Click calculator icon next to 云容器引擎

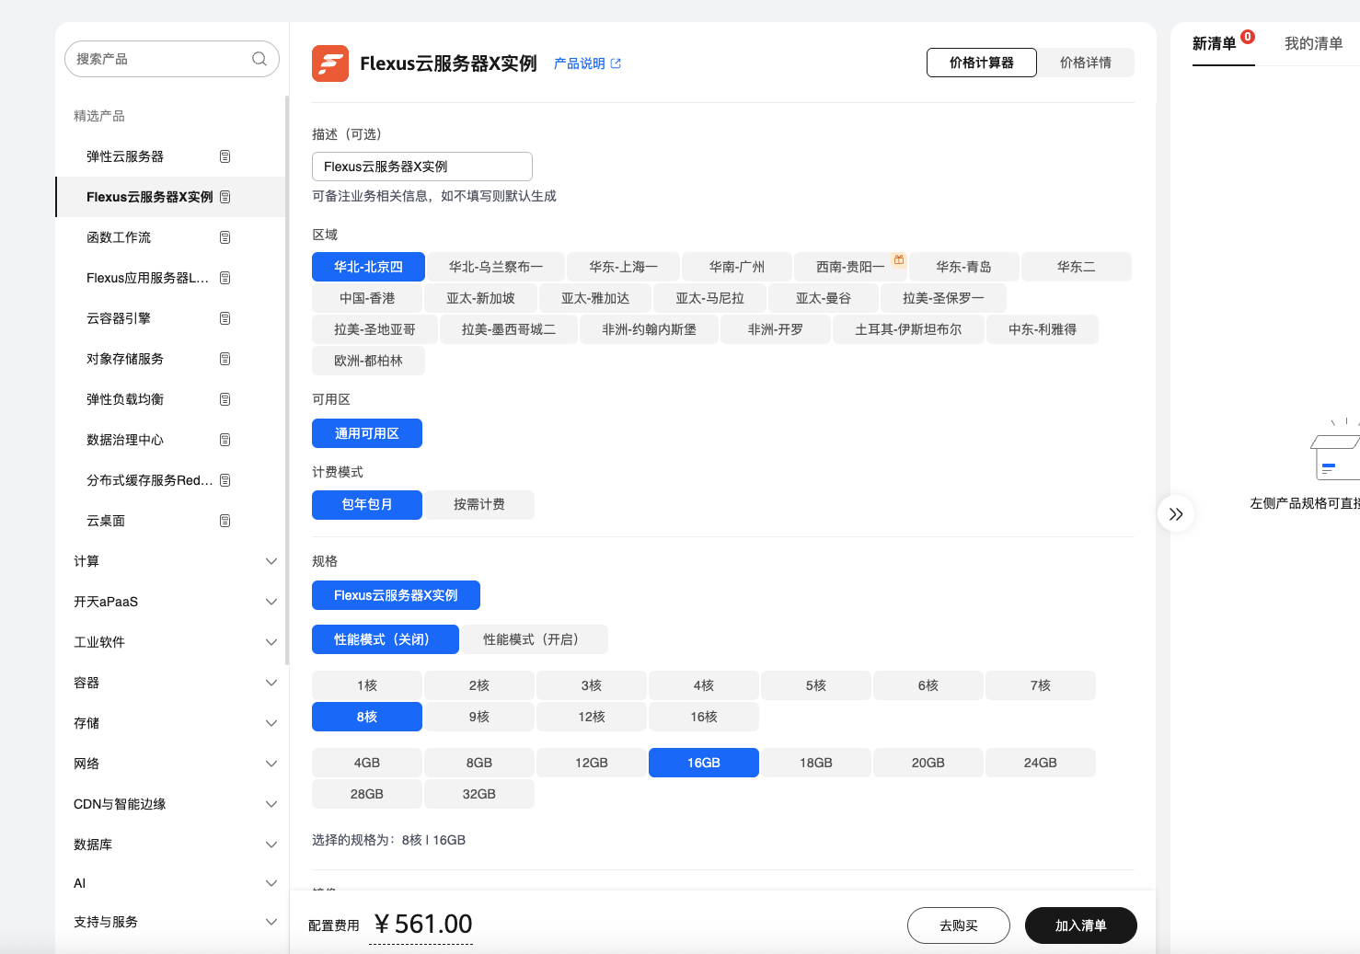tap(225, 318)
